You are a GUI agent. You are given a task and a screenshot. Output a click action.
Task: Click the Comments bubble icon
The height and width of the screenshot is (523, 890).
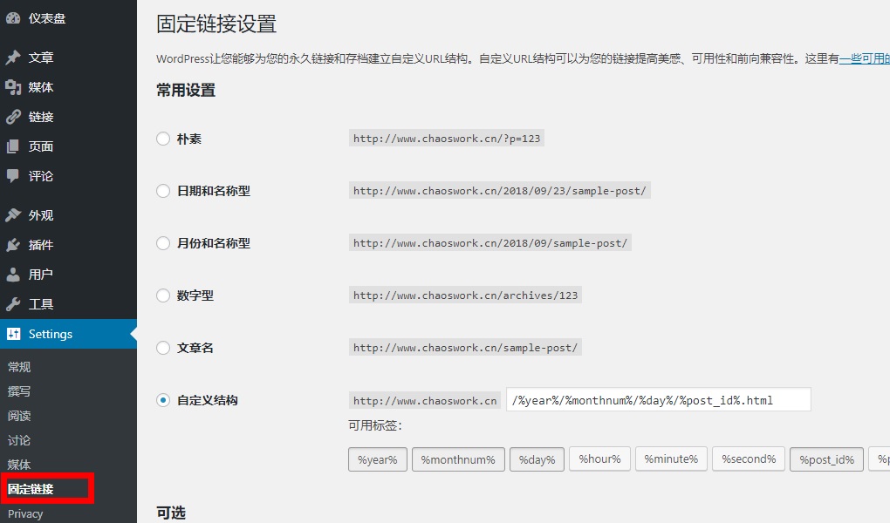[x=13, y=176]
